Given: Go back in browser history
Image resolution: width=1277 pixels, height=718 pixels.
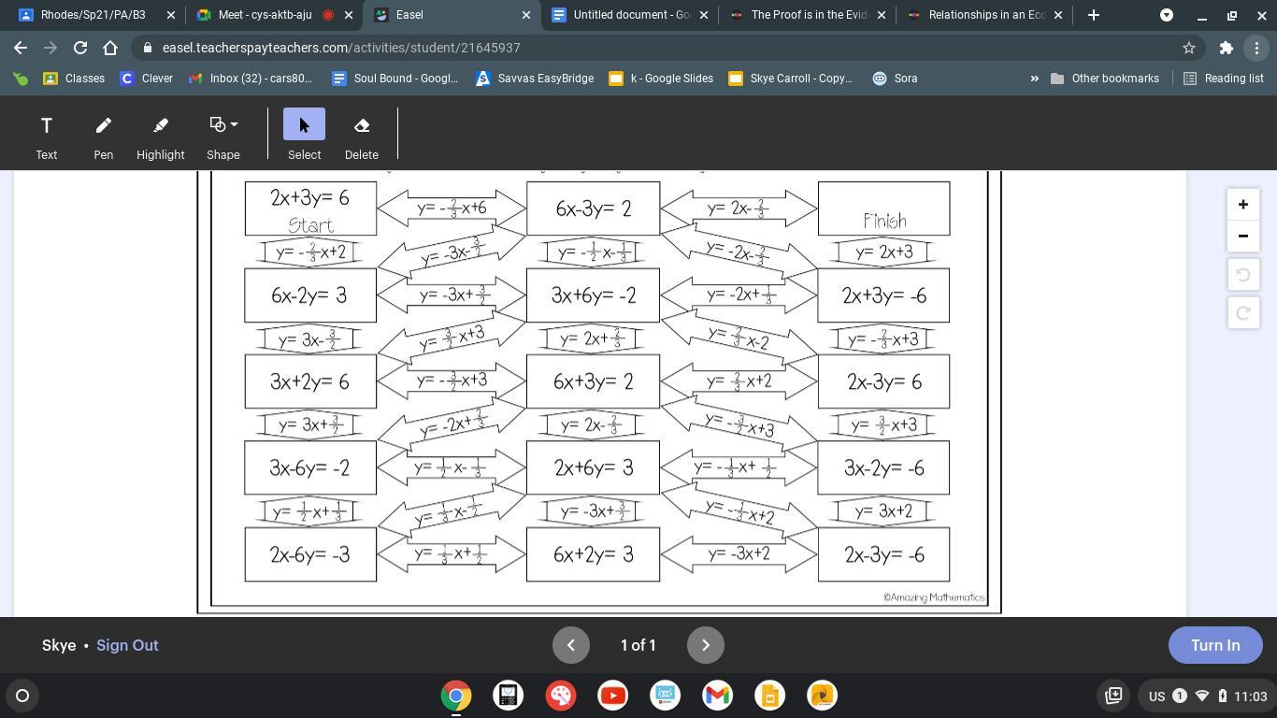Looking at the screenshot, I should click(21, 48).
